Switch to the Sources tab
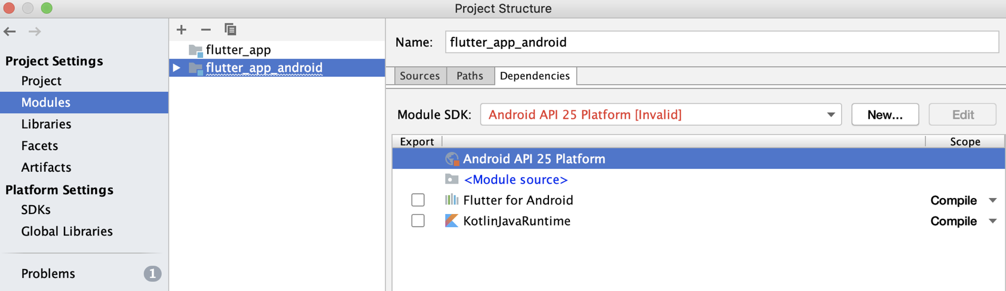This screenshot has width=1006, height=291. [x=420, y=76]
